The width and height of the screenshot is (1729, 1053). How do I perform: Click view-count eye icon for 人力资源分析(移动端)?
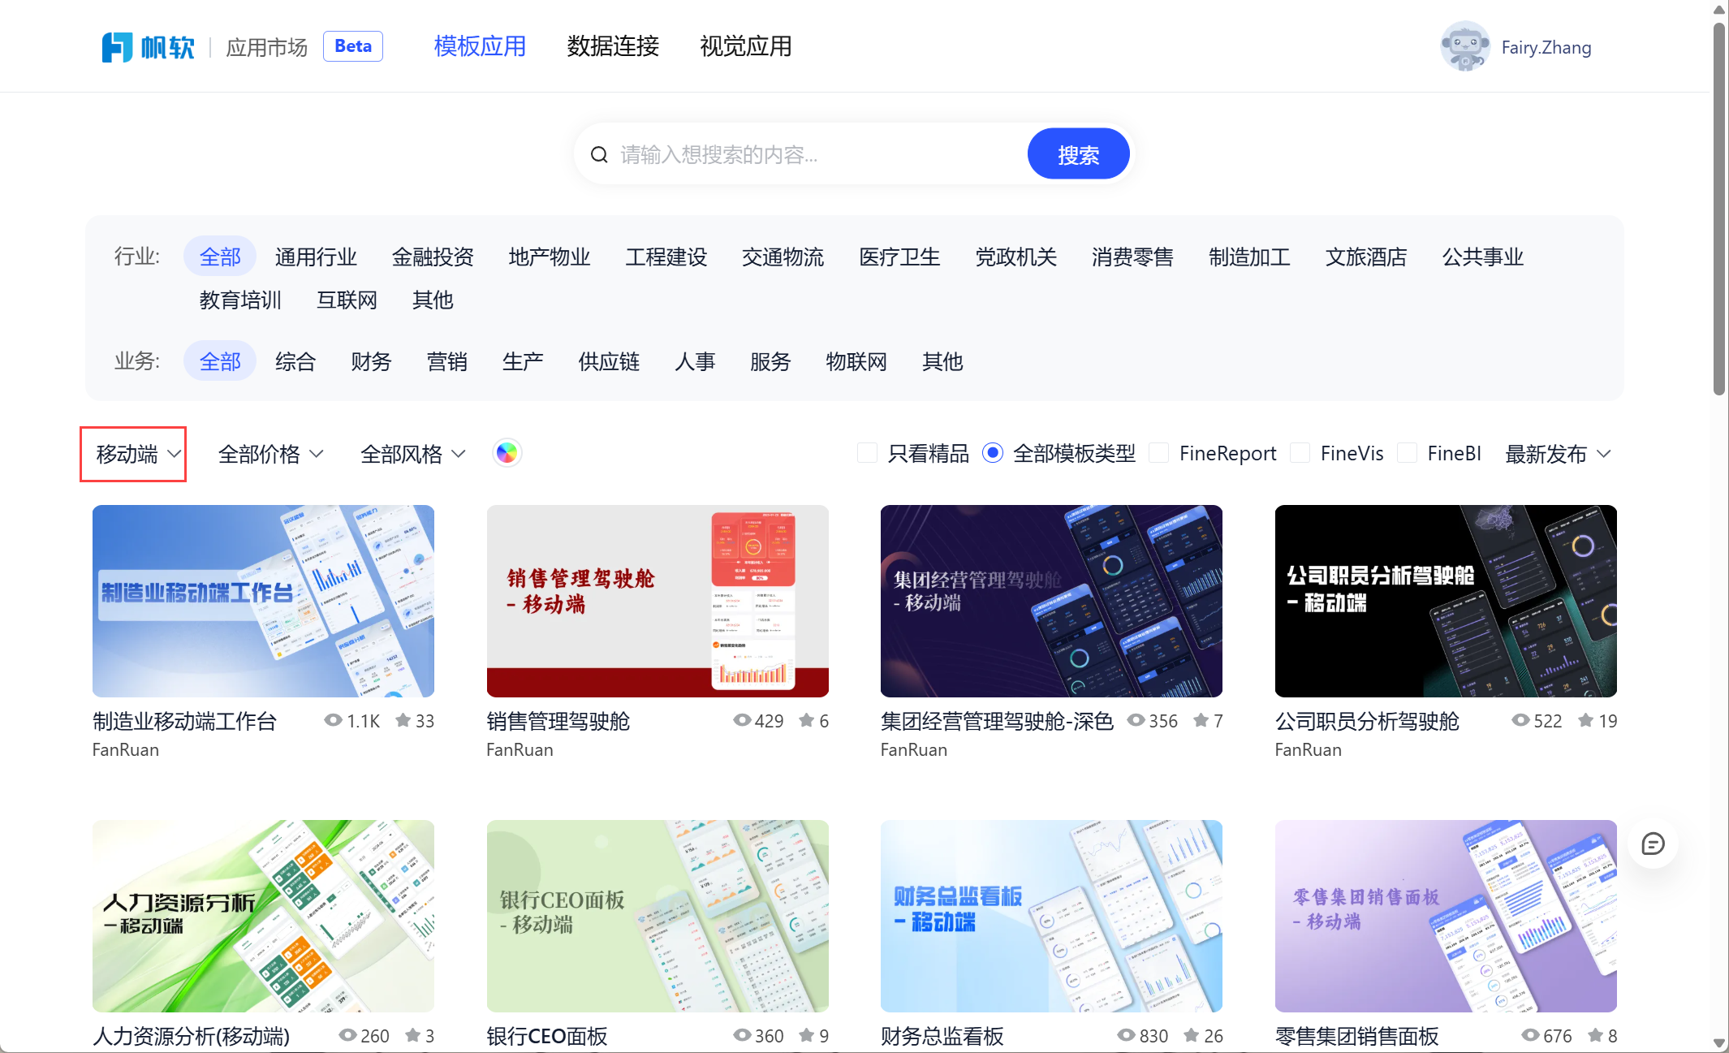(x=348, y=1035)
